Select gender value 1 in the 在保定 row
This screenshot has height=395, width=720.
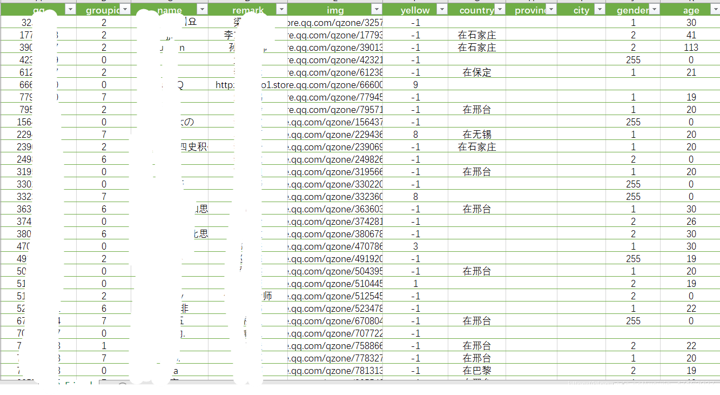[x=633, y=72]
